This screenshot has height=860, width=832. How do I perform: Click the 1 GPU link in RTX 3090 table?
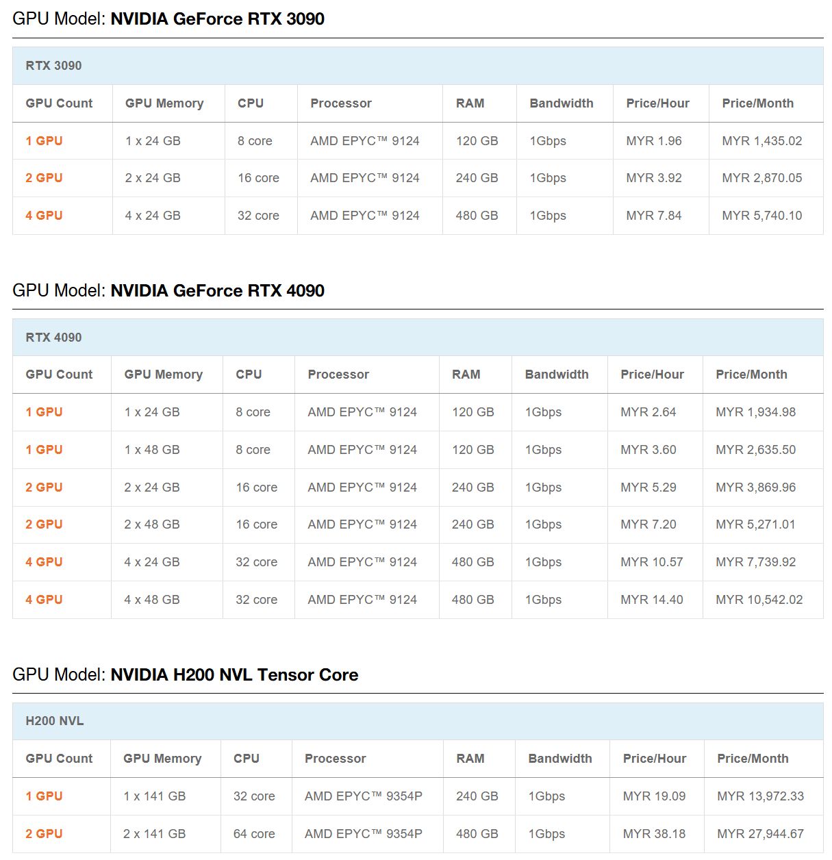[44, 141]
